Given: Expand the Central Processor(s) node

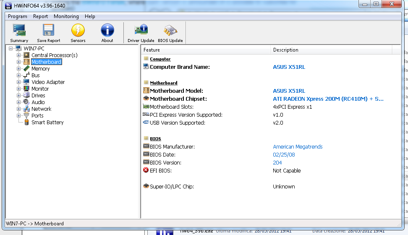Looking at the screenshot, I should 18,55.
